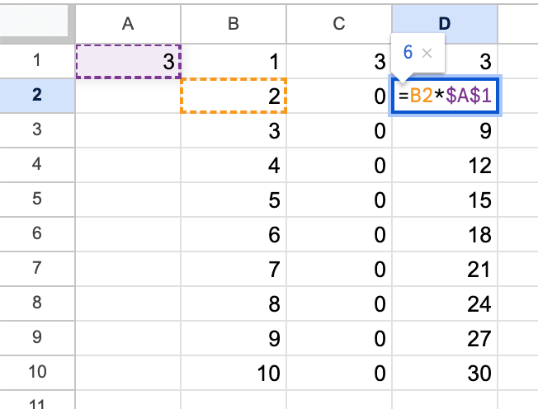Click the formula text in cell D2
The height and width of the screenshot is (409, 538).
446,96
